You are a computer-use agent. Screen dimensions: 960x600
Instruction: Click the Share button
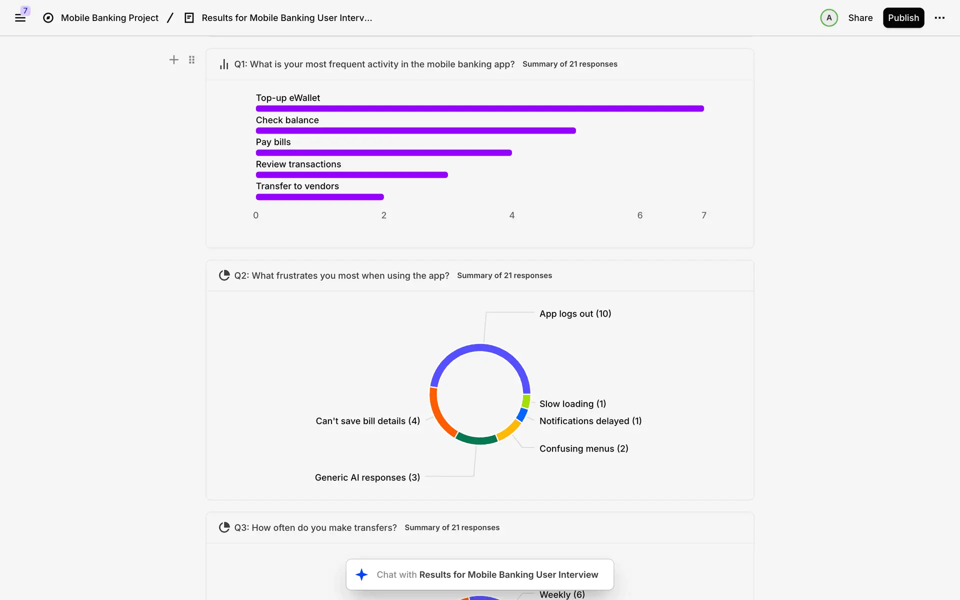click(x=860, y=18)
